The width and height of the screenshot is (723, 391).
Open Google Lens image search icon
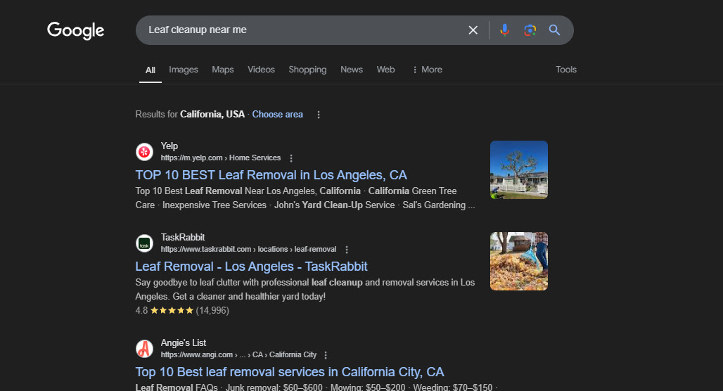[x=530, y=30]
